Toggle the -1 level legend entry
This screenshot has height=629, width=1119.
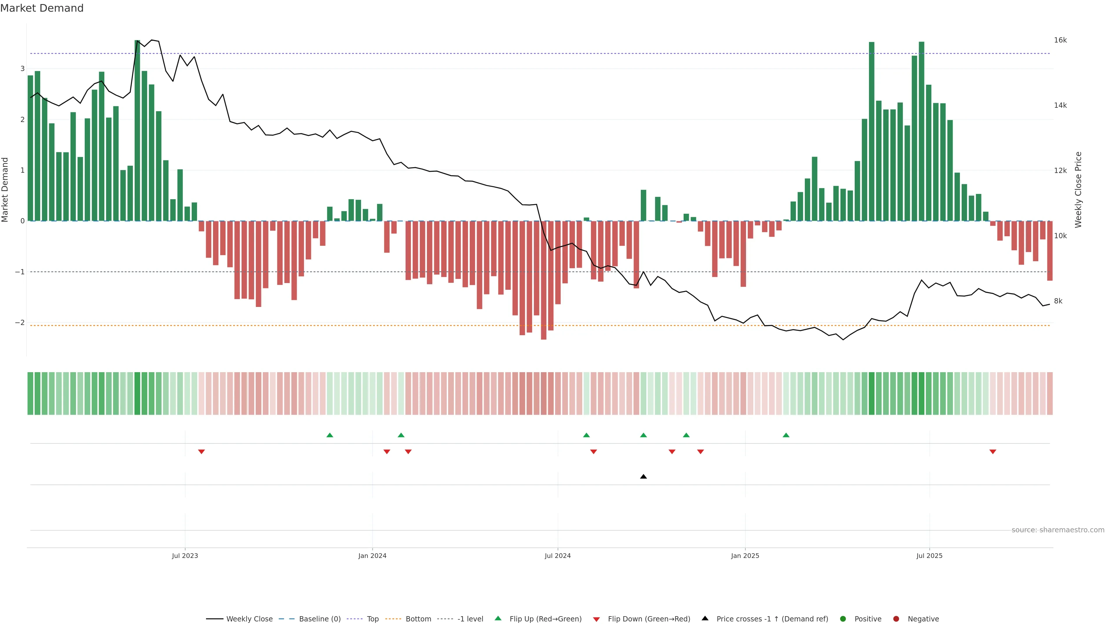470,619
